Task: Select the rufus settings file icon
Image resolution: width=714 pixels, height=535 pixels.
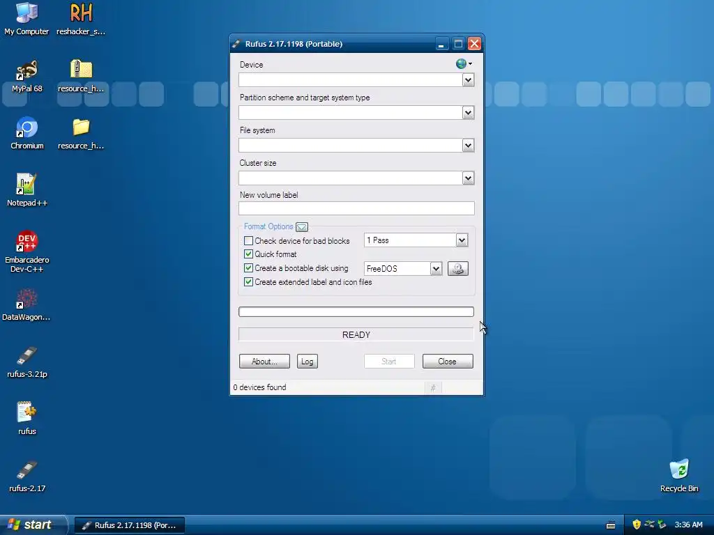Action: click(27, 419)
